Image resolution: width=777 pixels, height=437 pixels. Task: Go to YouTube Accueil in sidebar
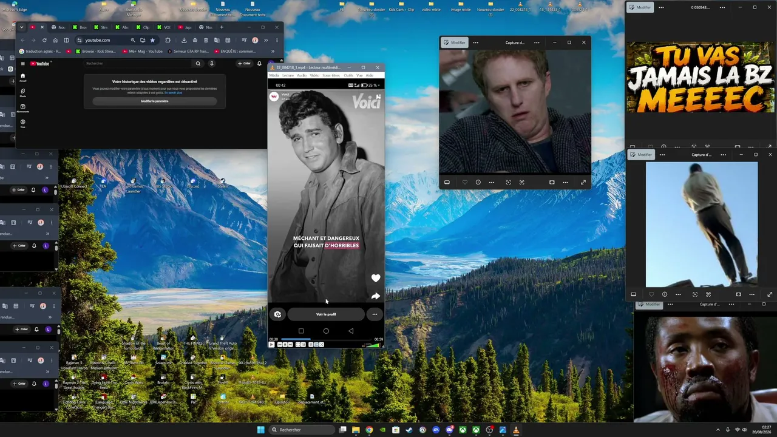(23, 77)
